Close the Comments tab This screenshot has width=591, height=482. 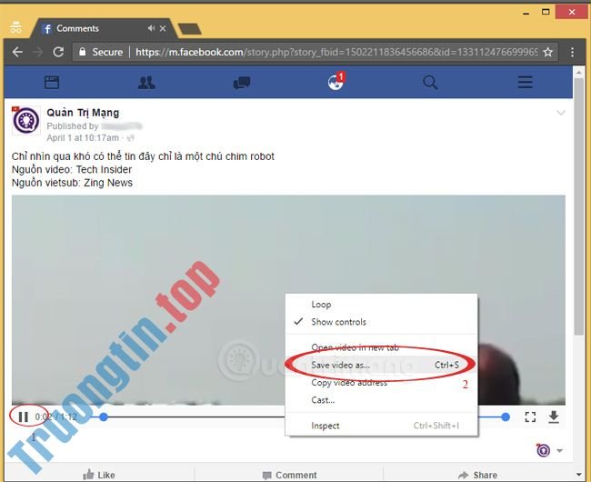click(163, 28)
